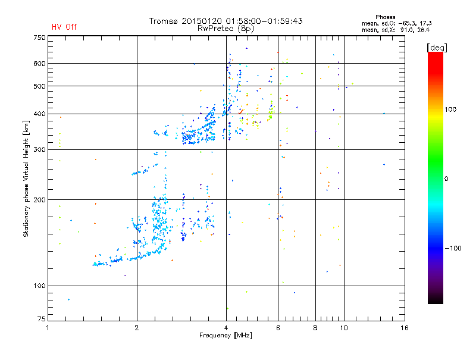Click the 'RwPretec (8p)' subtitle
Viewport: 476px width, 357px height.
pos(226,29)
